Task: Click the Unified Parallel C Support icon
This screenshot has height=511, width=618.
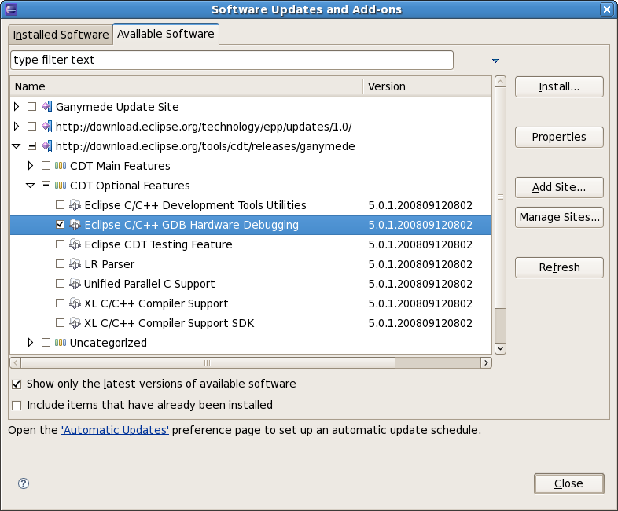Action: tap(75, 284)
